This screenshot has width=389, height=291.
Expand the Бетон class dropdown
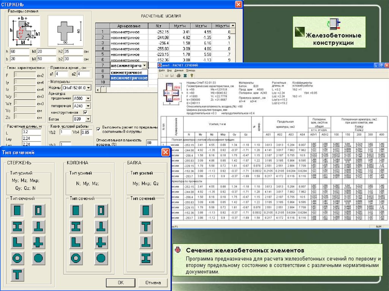(x=88, y=120)
